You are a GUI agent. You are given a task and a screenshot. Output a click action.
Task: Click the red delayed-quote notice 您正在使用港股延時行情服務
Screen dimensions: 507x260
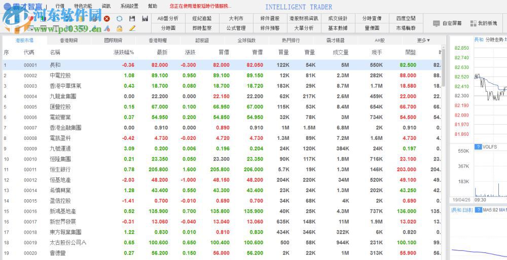pyautogui.click(x=201, y=6)
